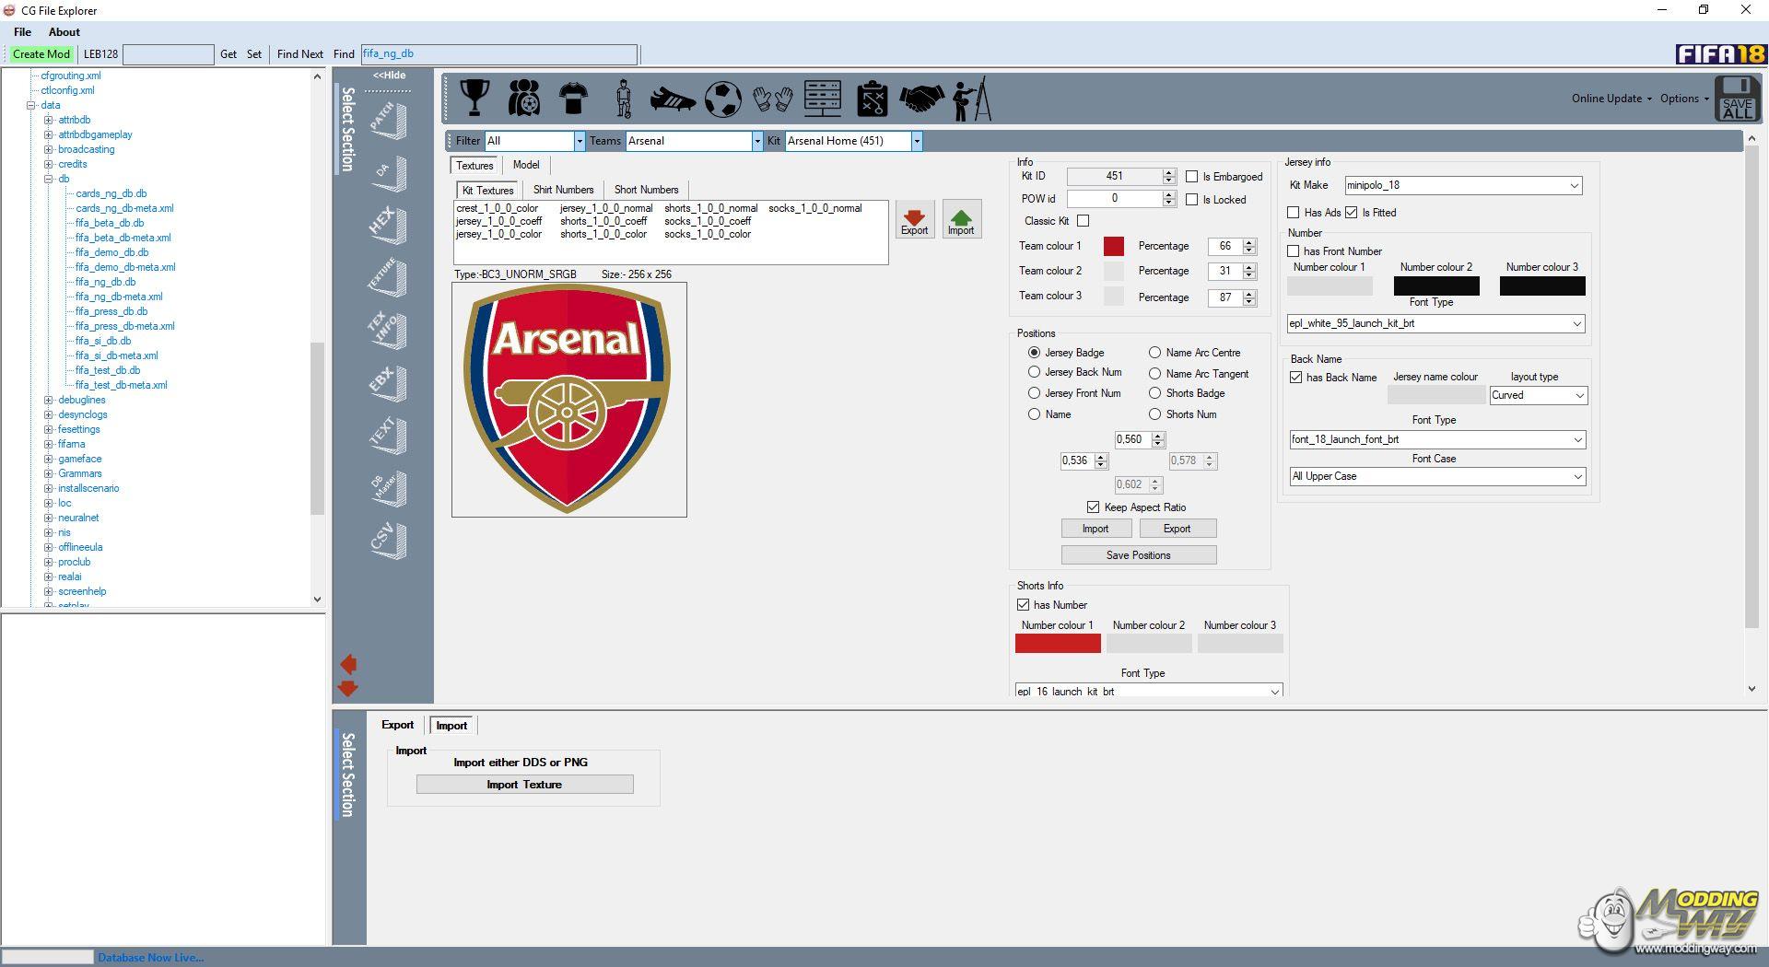This screenshot has width=1769, height=967.
Task: Open the Kit dropdown showing Arsenal Home (451)
Action: 853,141
